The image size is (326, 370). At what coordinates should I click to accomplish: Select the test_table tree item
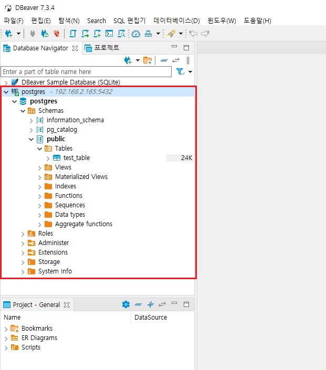click(77, 157)
